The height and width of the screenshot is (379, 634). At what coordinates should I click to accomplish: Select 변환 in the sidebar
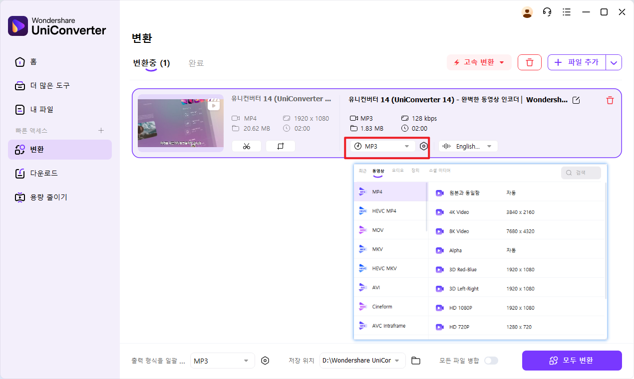click(60, 149)
